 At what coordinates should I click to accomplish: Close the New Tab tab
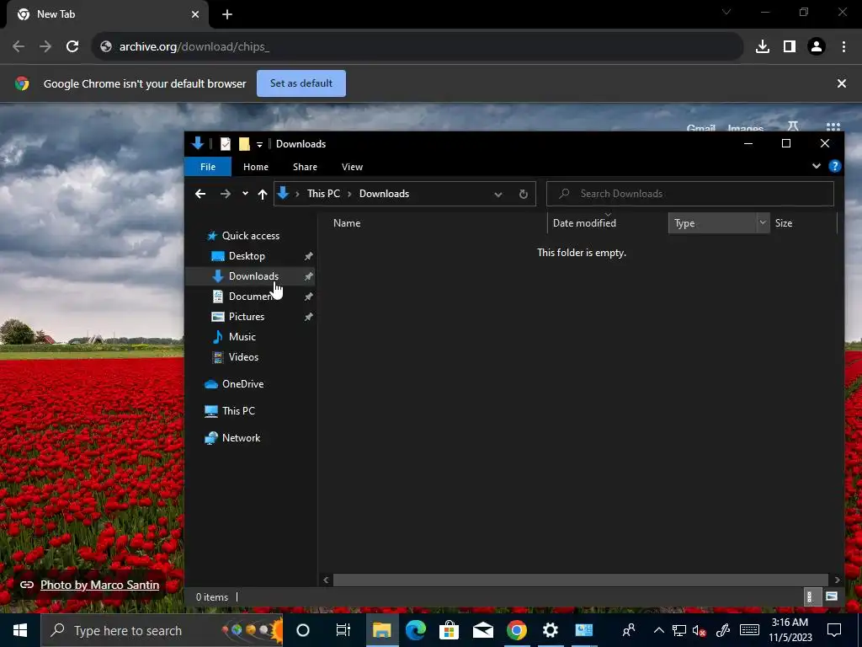tap(195, 14)
